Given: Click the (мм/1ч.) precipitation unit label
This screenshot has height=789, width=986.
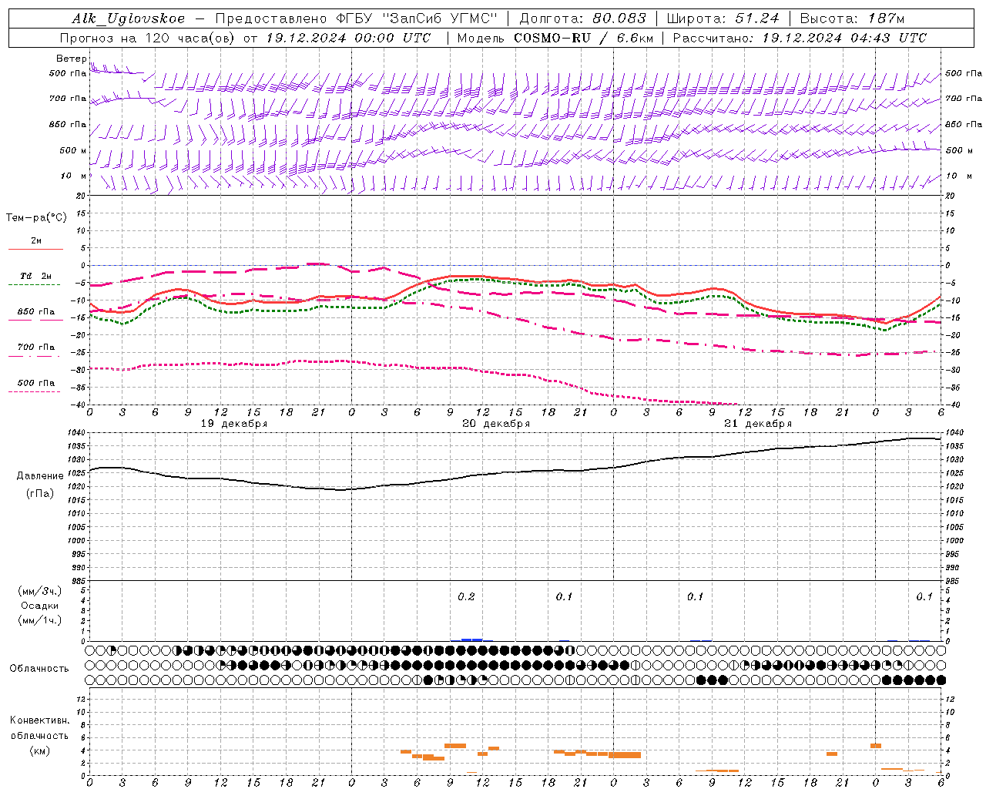Looking at the screenshot, I should 40,620.
